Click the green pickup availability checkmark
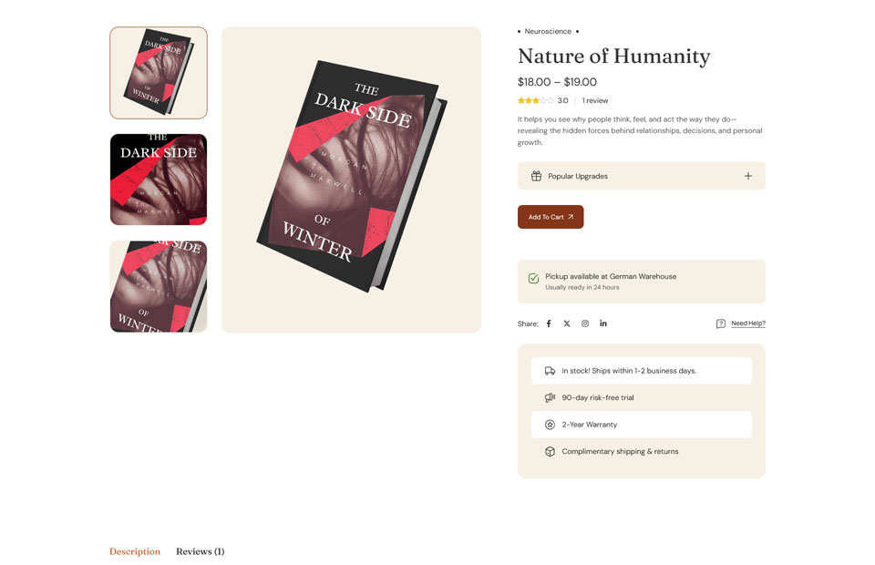 533,279
